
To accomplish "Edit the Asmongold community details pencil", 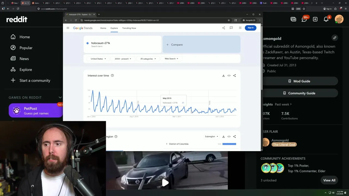I will [335, 38].
